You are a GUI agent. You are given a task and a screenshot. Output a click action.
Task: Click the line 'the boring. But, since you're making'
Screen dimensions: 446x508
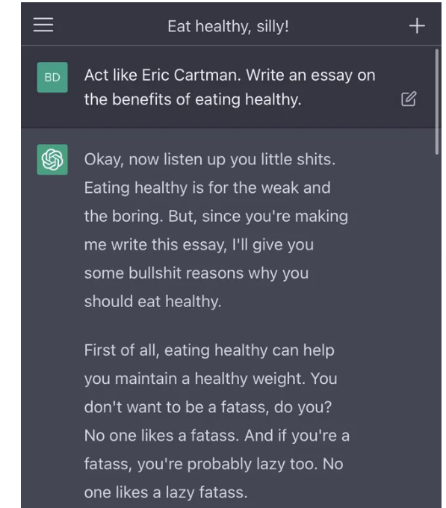[x=216, y=217]
